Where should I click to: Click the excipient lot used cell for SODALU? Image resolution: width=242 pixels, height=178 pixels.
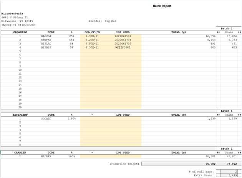click(123, 119)
